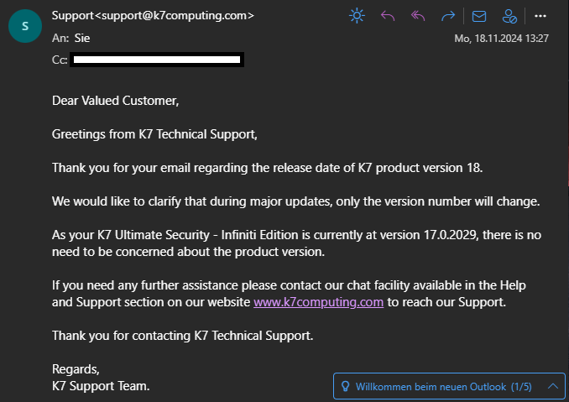
Task: Expand the Outlook welcome banner with the chevron
Action: click(x=553, y=386)
